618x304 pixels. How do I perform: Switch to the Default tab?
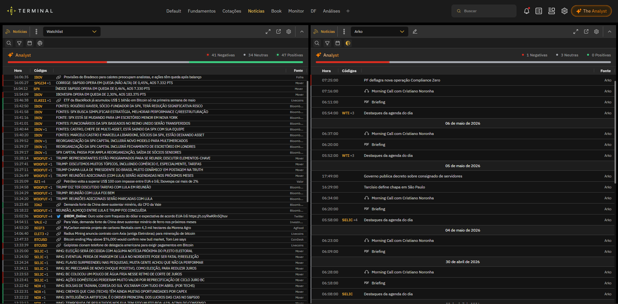coord(174,11)
